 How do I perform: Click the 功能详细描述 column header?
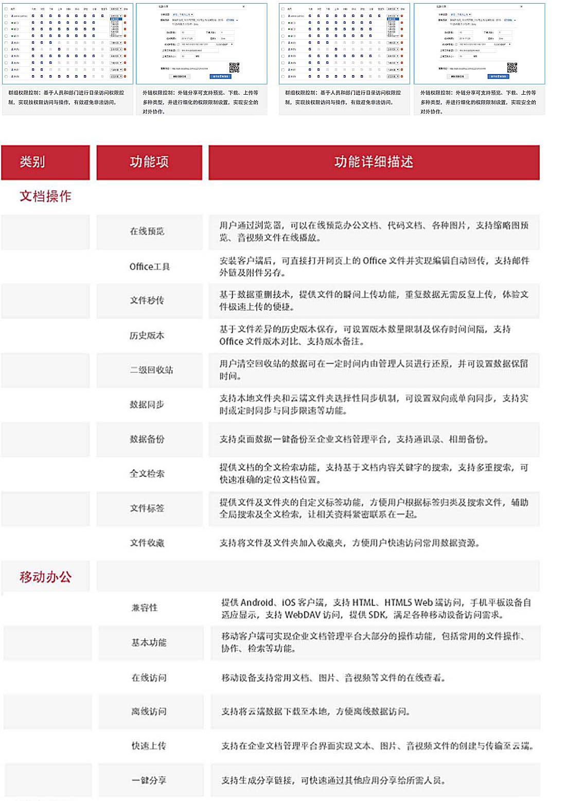pos(374,162)
